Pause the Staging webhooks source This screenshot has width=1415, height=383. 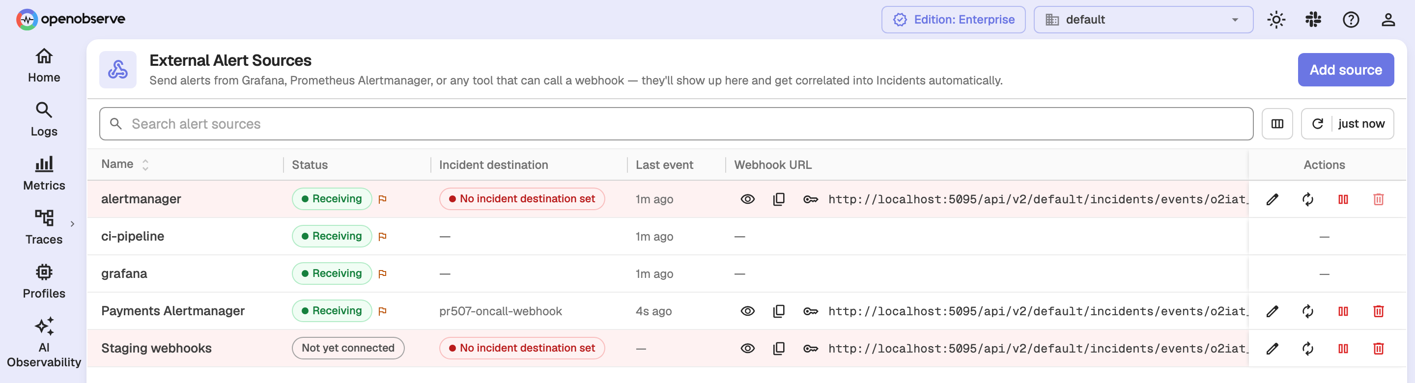point(1343,349)
